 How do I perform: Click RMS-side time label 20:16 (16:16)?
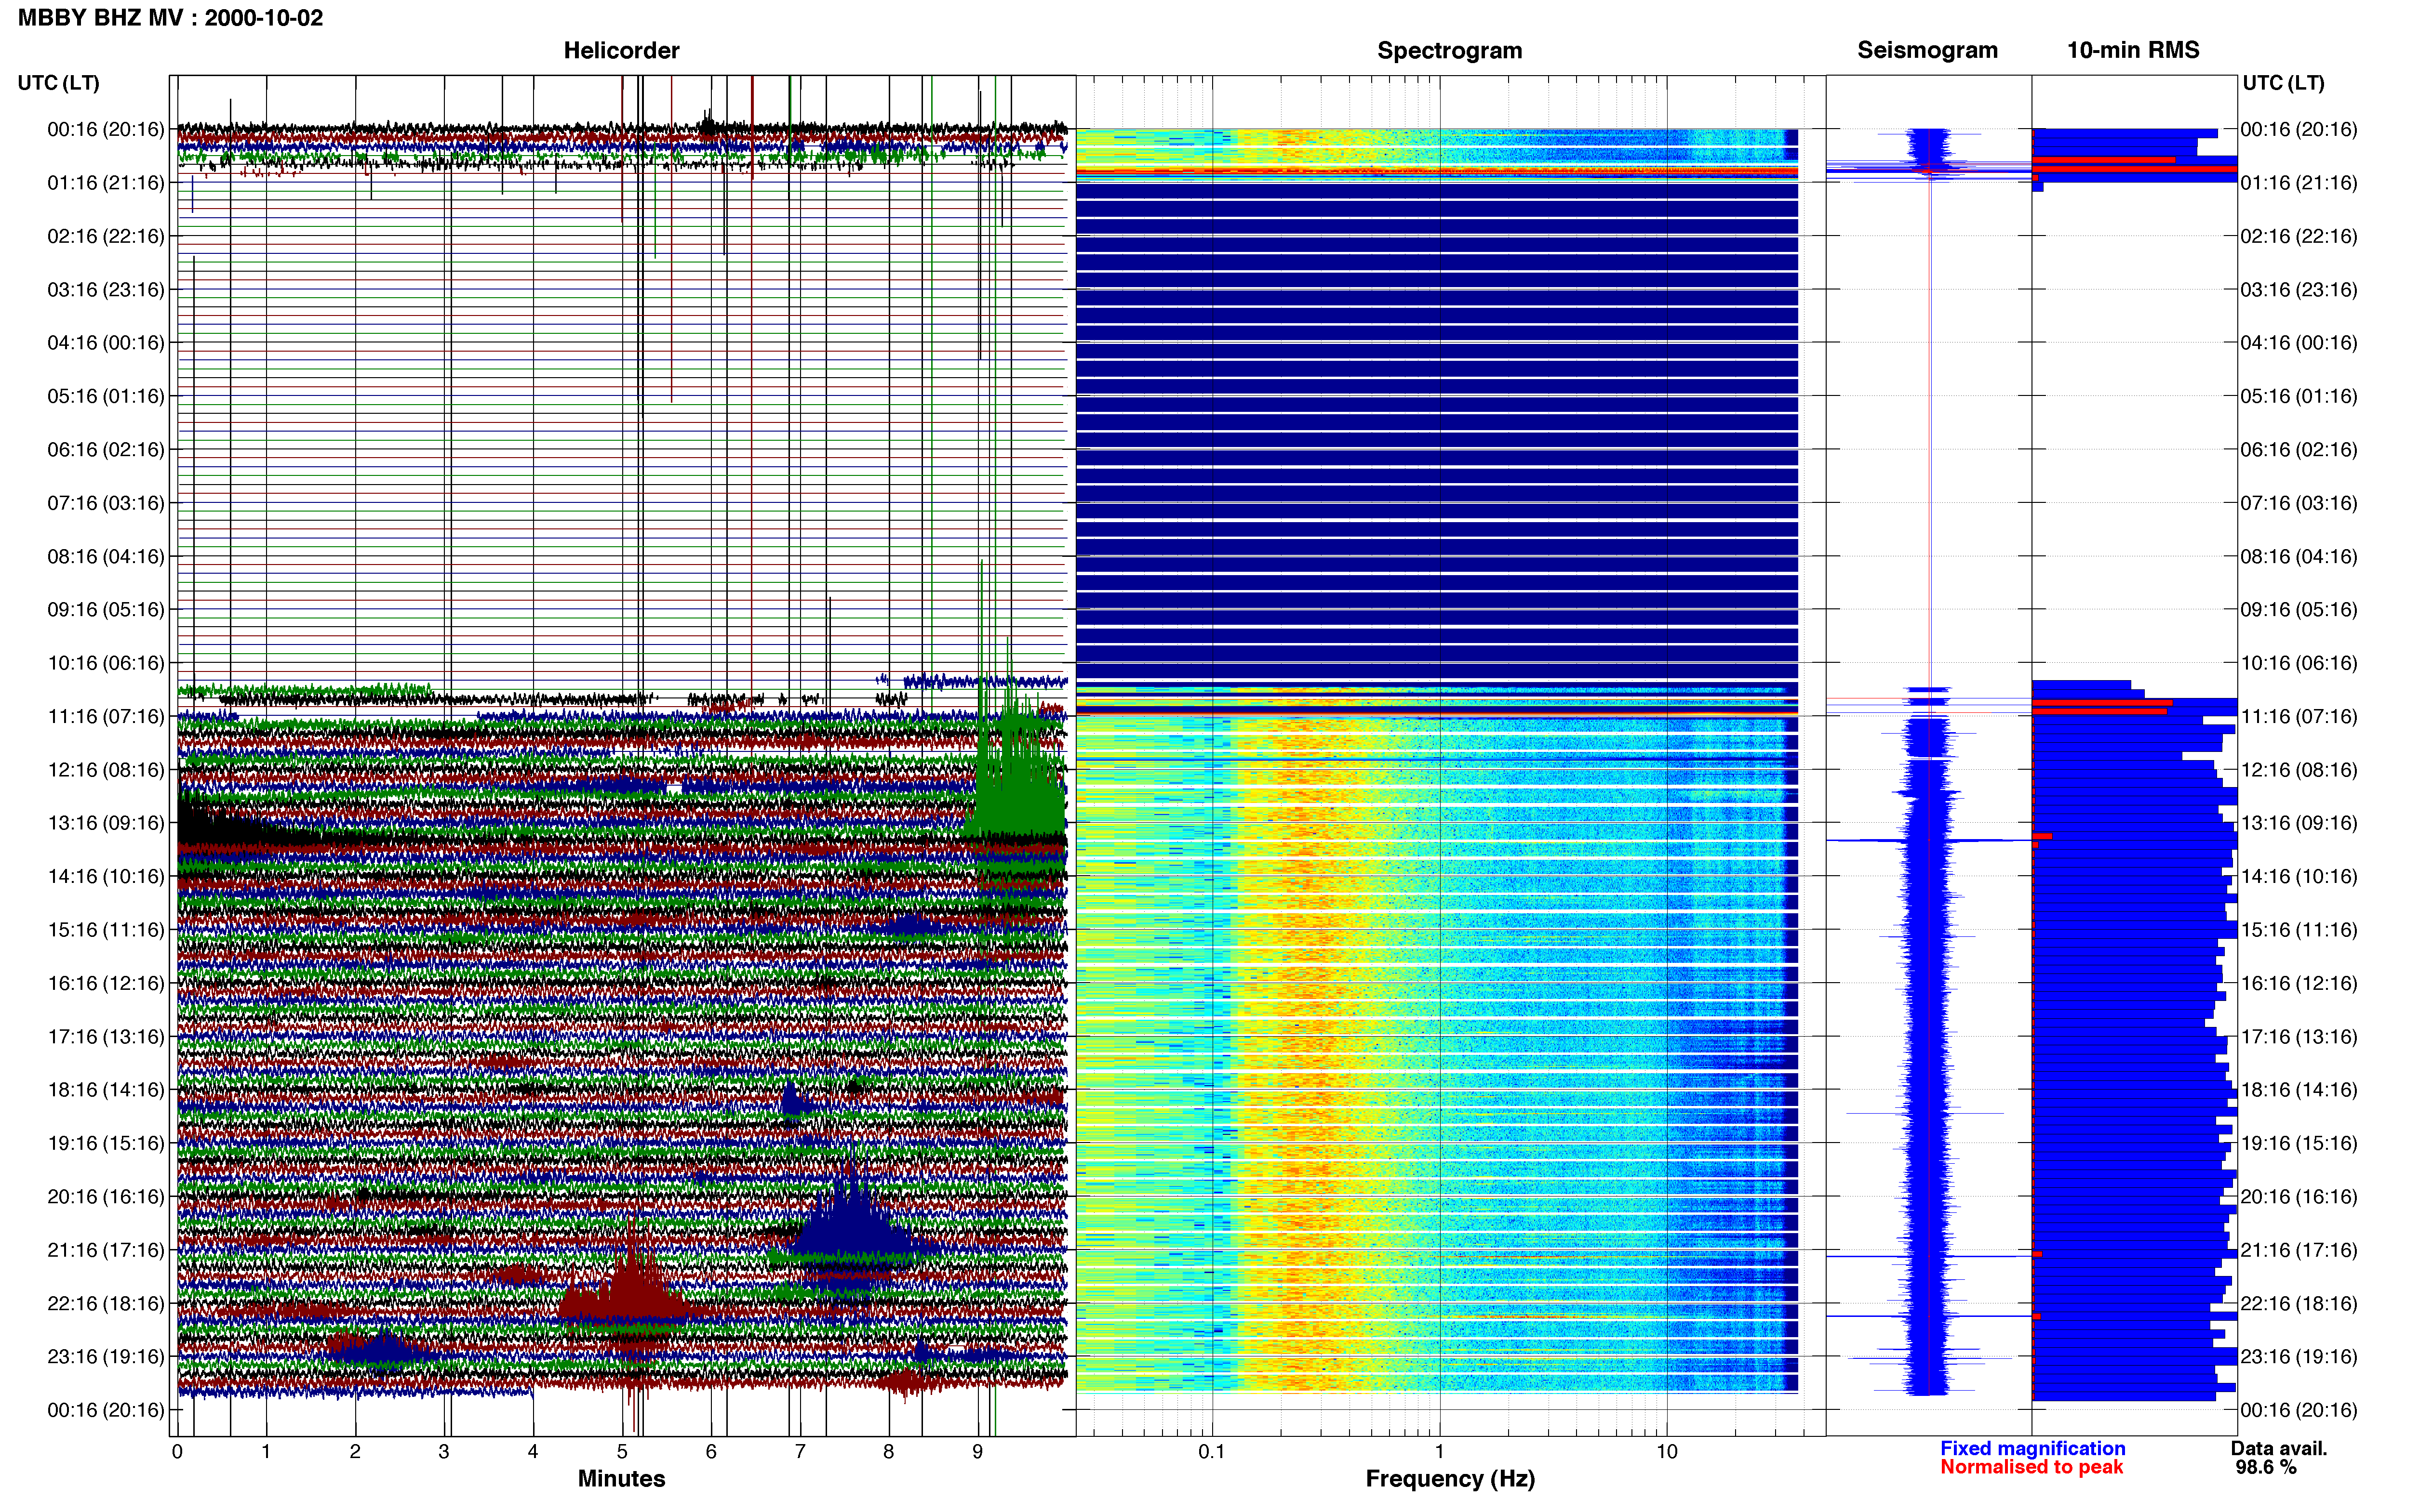pyautogui.click(x=2299, y=1196)
